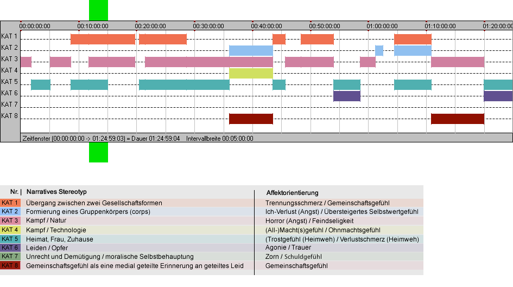
Task: Click the KAT 6 row label in timeline
Action: click(x=9, y=93)
